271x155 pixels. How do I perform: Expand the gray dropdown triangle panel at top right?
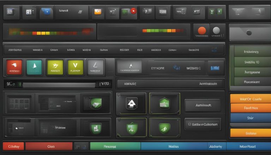point(250,12)
